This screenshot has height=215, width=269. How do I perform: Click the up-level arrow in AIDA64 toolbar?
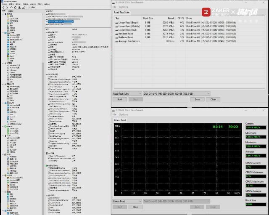[11, 8]
